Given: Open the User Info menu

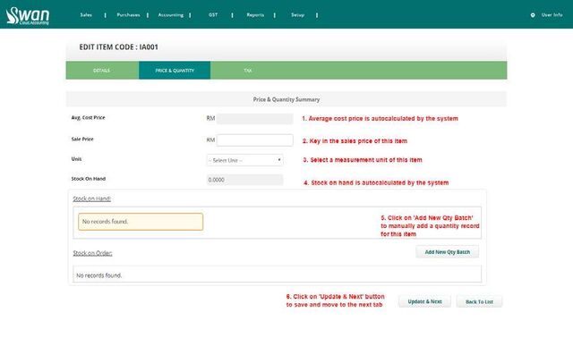Looking at the screenshot, I should tap(552, 15).
